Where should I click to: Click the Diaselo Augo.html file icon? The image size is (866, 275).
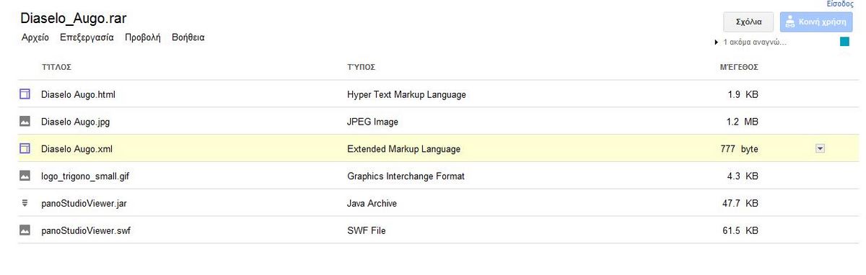25,94
